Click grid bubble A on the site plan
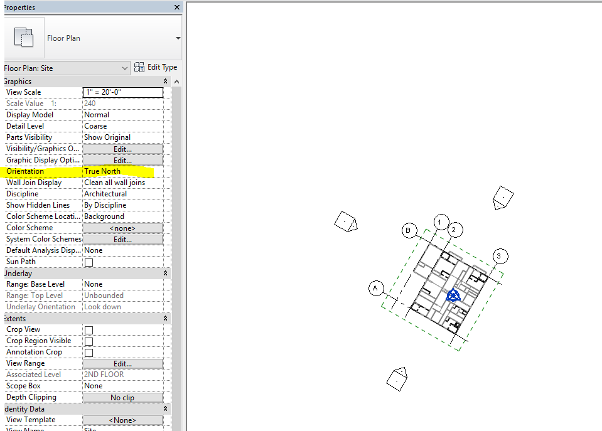Viewport: 602px width, 431px height. [x=376, y=288]
